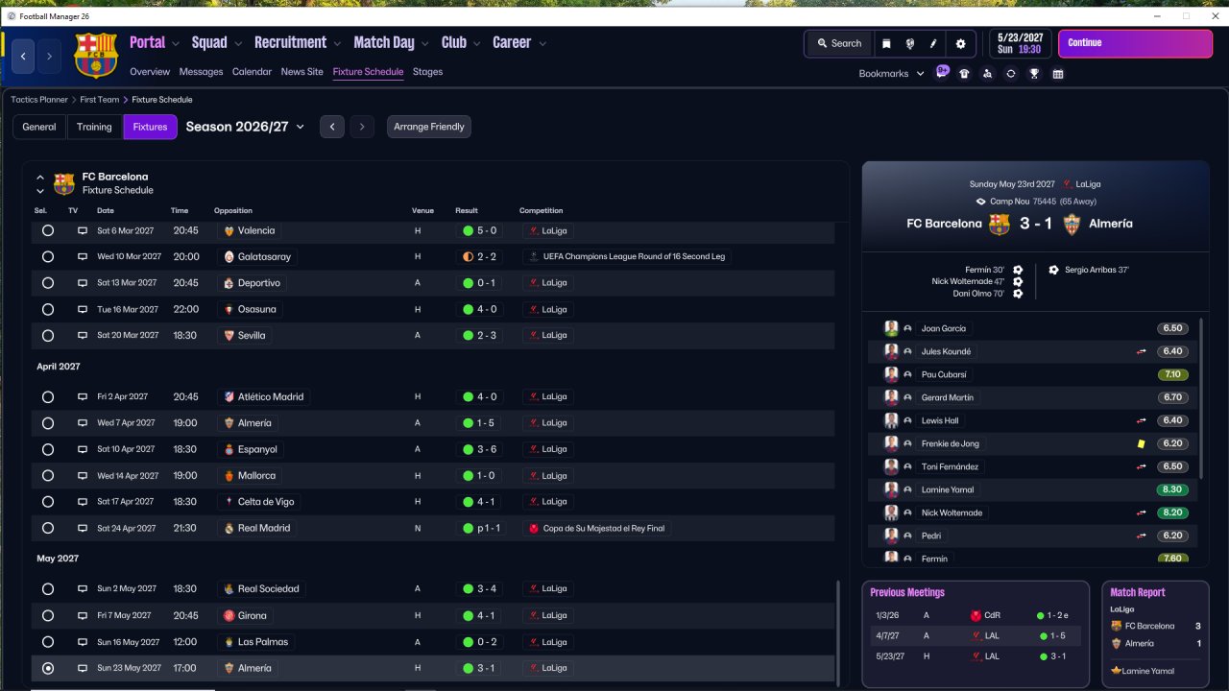Open the First Team breadcrumb link

pyautogui.click(x=100, y=100)
